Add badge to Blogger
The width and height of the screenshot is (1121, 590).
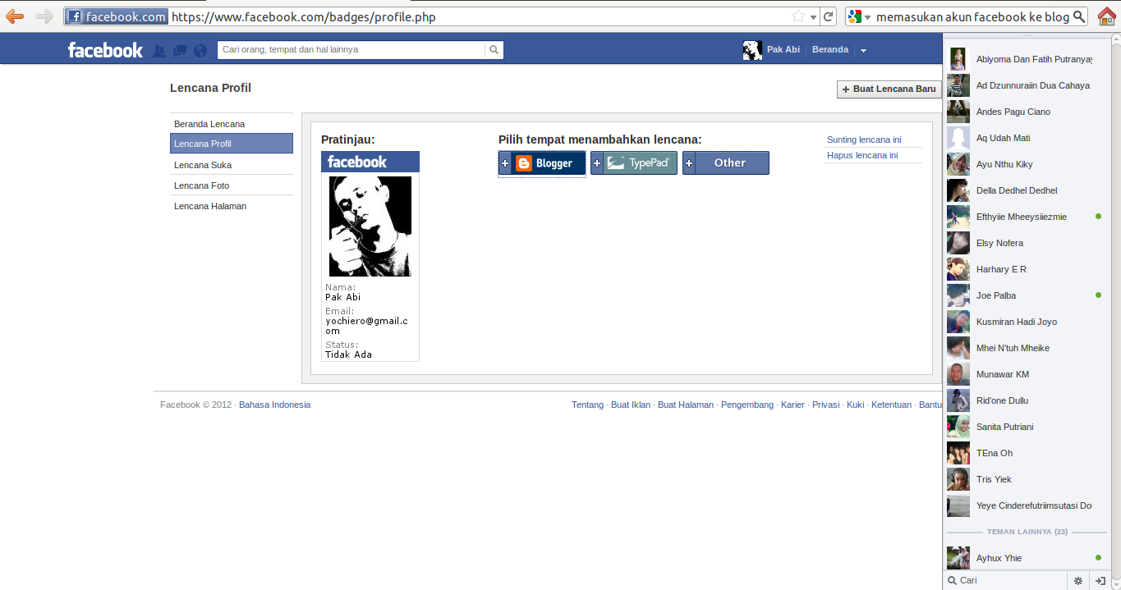542,163
